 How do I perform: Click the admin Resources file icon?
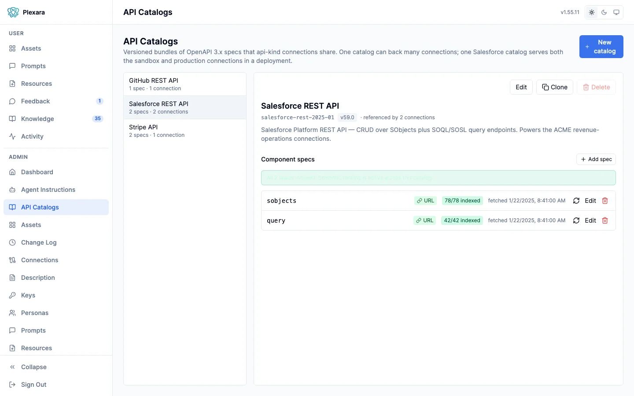pos(12,348)
